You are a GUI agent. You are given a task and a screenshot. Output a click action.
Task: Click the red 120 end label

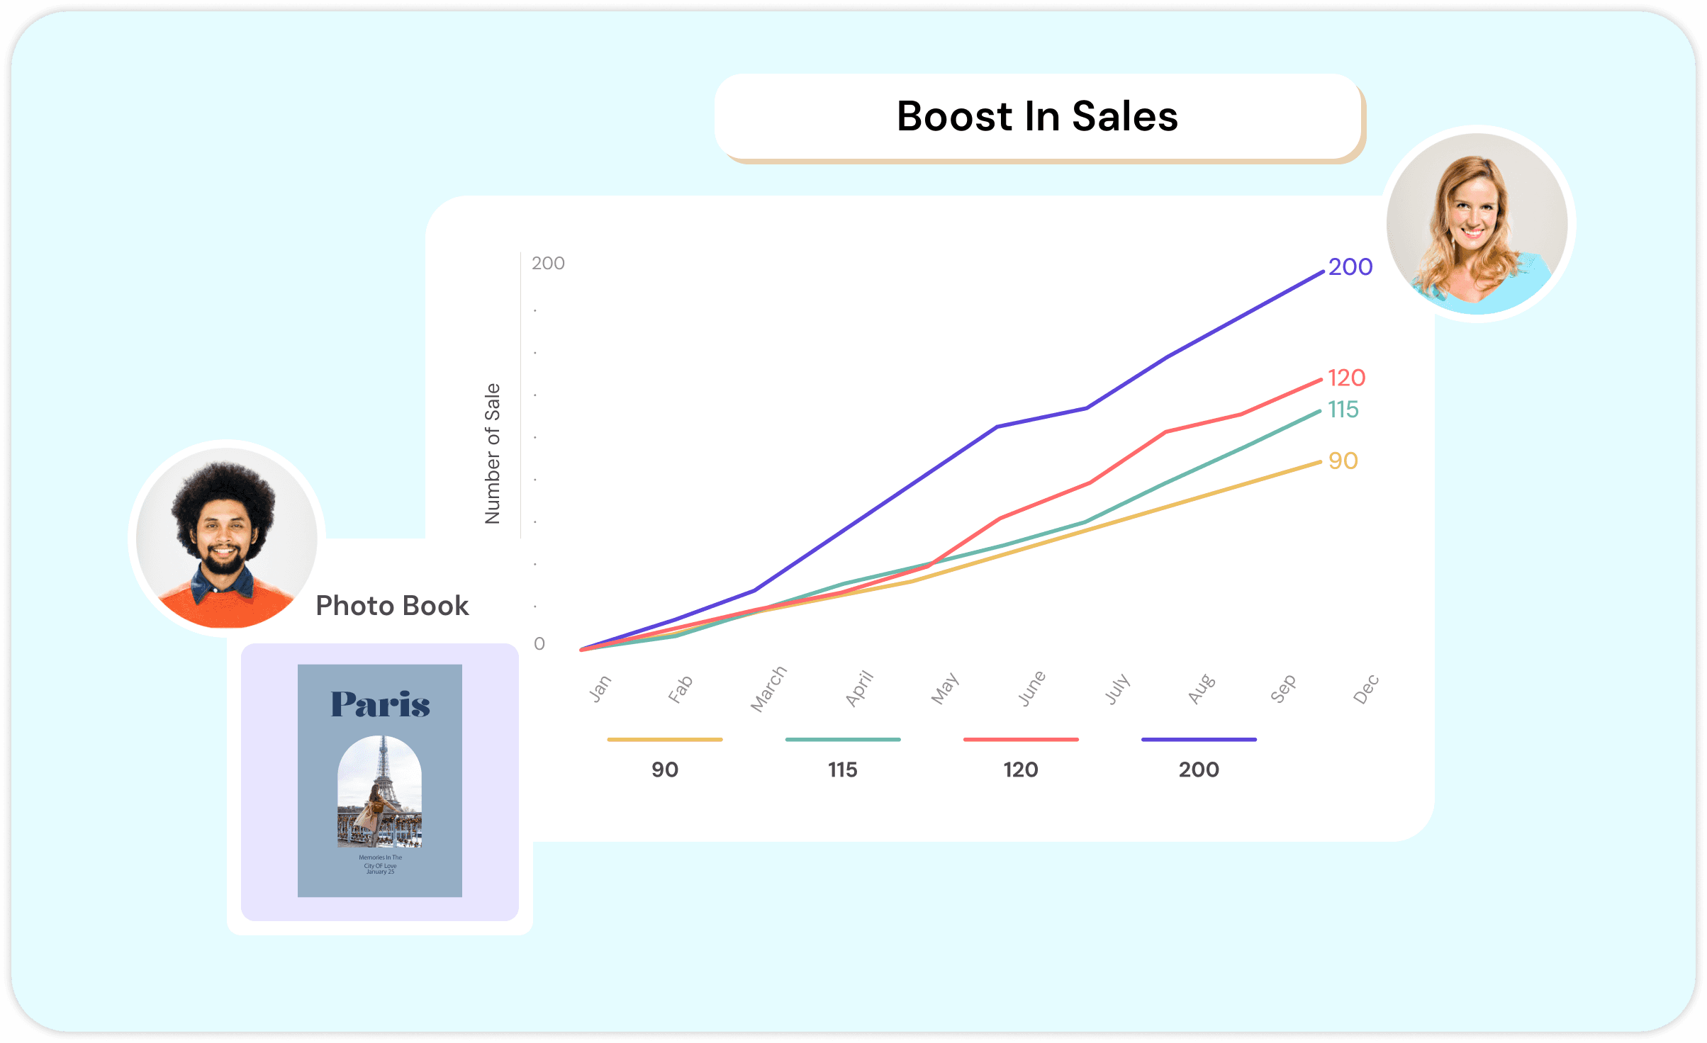[1346, 378]
